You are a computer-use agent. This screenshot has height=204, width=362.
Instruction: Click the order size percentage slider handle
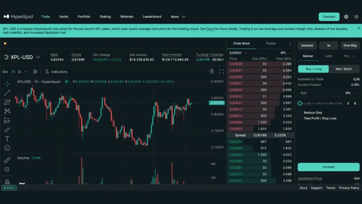point(300,103)
